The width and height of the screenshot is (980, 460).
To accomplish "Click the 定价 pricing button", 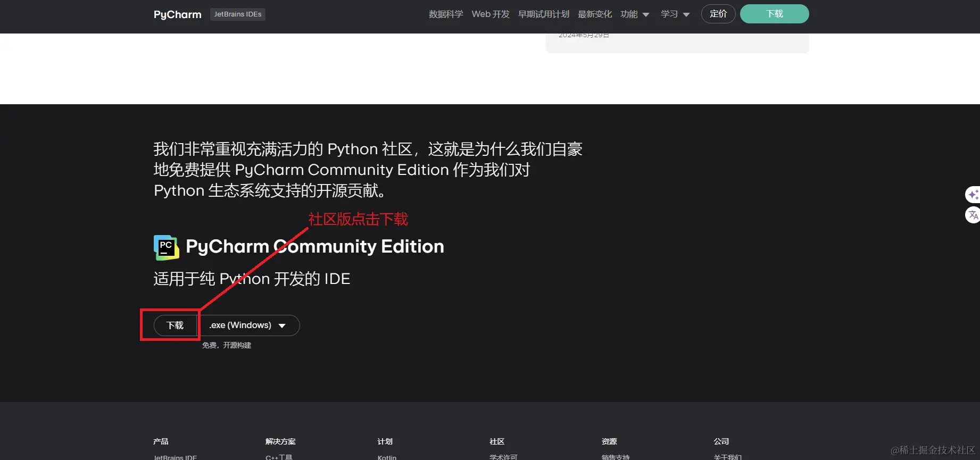I will pos(718,14).
